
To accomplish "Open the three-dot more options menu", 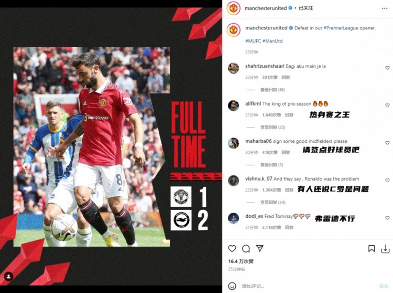I will [x=385, y=8].
